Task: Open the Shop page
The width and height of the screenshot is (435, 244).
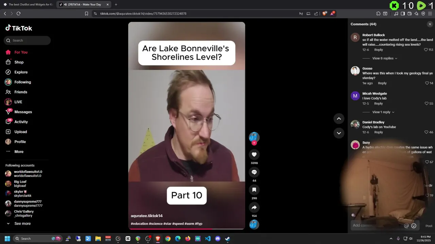Action: (x=19, y=62)
